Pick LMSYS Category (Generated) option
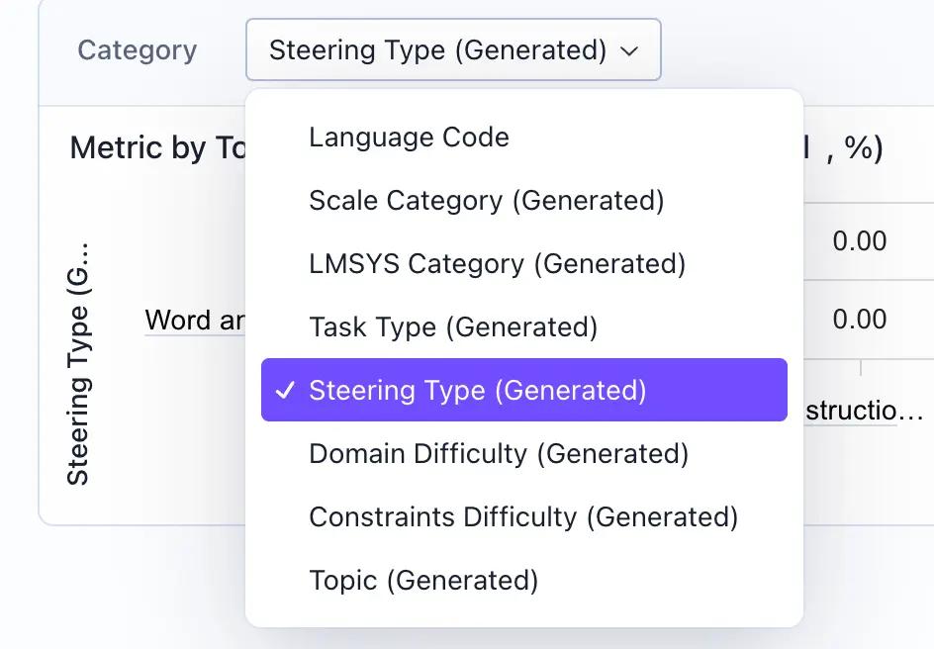 pyautogui.click(x=497, y=264)
